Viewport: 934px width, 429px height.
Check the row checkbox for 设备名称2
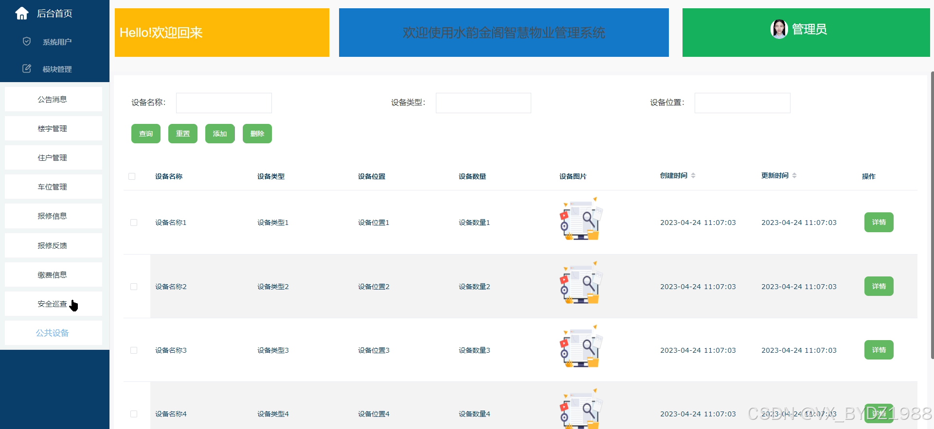point(134,287)
